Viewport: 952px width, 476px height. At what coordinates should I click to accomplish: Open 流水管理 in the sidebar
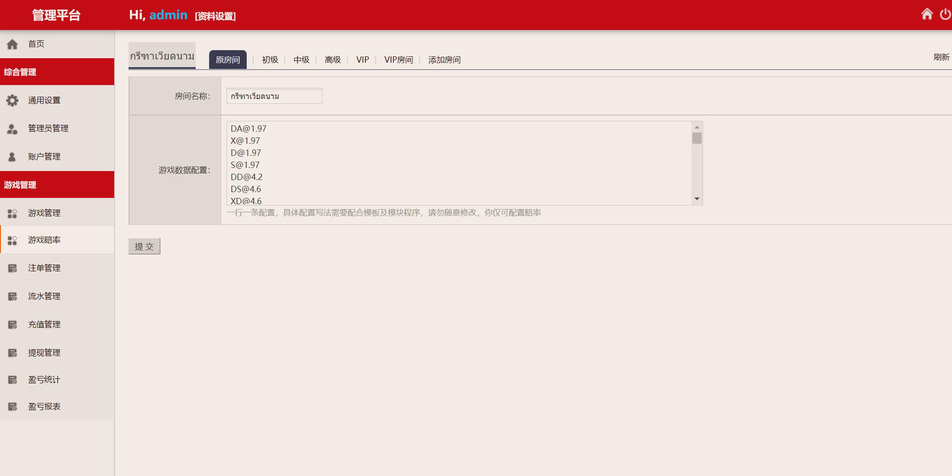tap(57, 296)
